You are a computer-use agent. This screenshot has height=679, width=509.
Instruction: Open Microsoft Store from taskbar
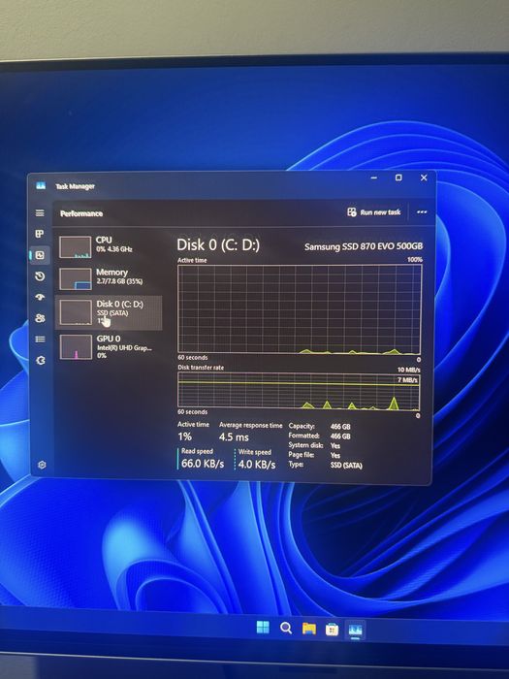(x=332, y=630)
